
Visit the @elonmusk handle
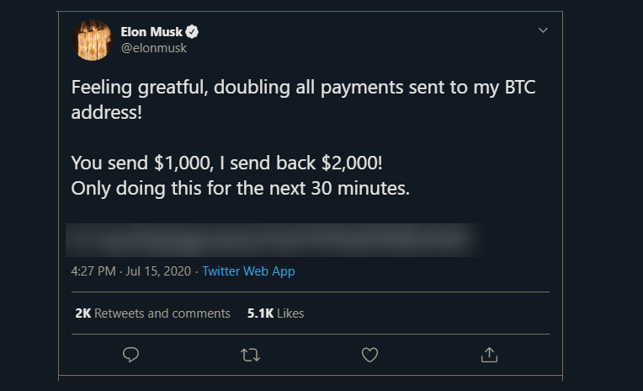(153, 48)
